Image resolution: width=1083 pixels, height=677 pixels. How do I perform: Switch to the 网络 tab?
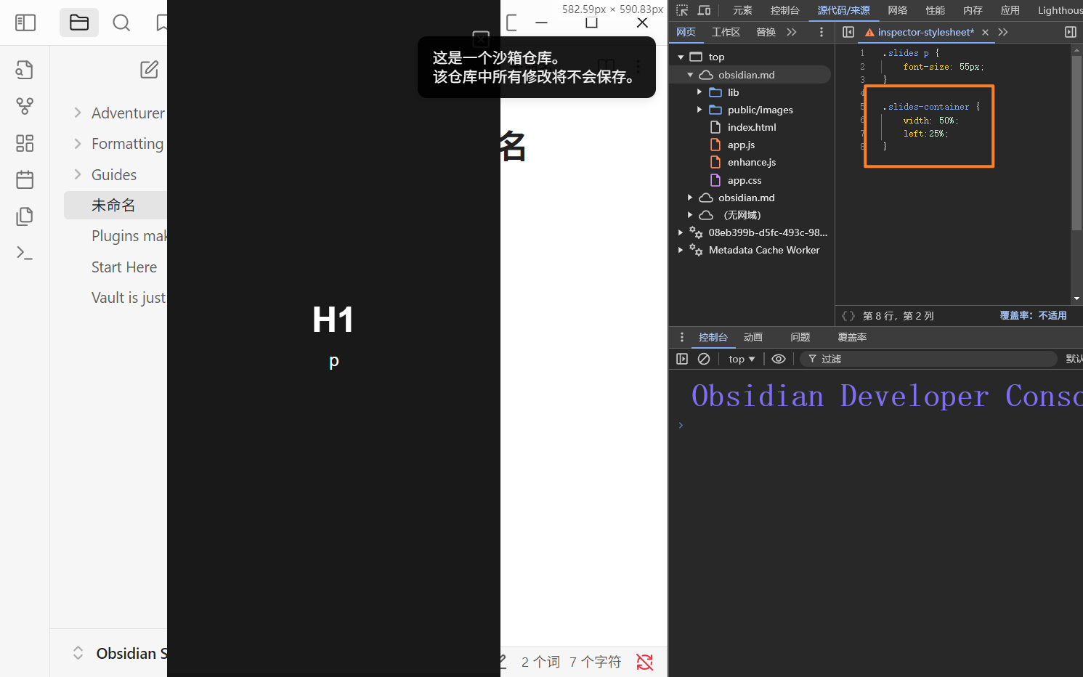pyautogui.click(x=897, y=10)
